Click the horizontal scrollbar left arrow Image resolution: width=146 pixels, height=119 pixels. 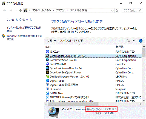(x=46, y=104)
